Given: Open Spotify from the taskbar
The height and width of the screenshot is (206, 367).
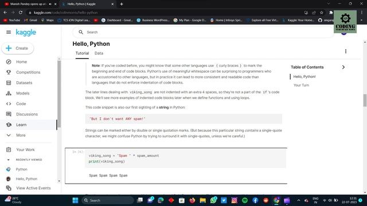Looking at the screenshot, I should (x=245, y=200).
